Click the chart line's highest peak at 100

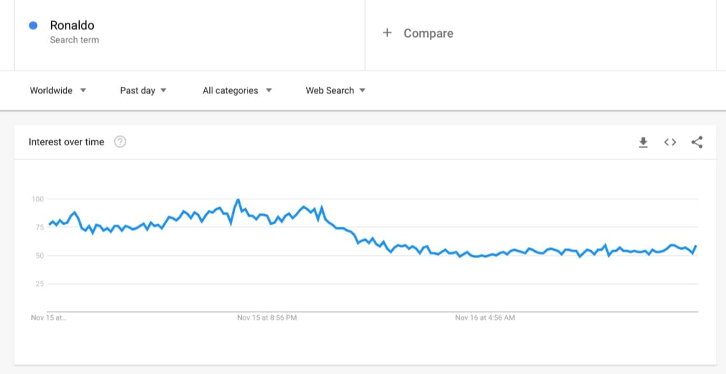238,200
